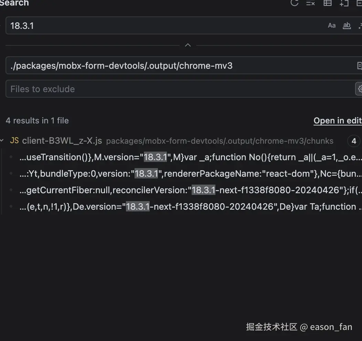Toggle Match Whole Word (ab) option
This screenshot has width=362, height=341.
(347, 25)
